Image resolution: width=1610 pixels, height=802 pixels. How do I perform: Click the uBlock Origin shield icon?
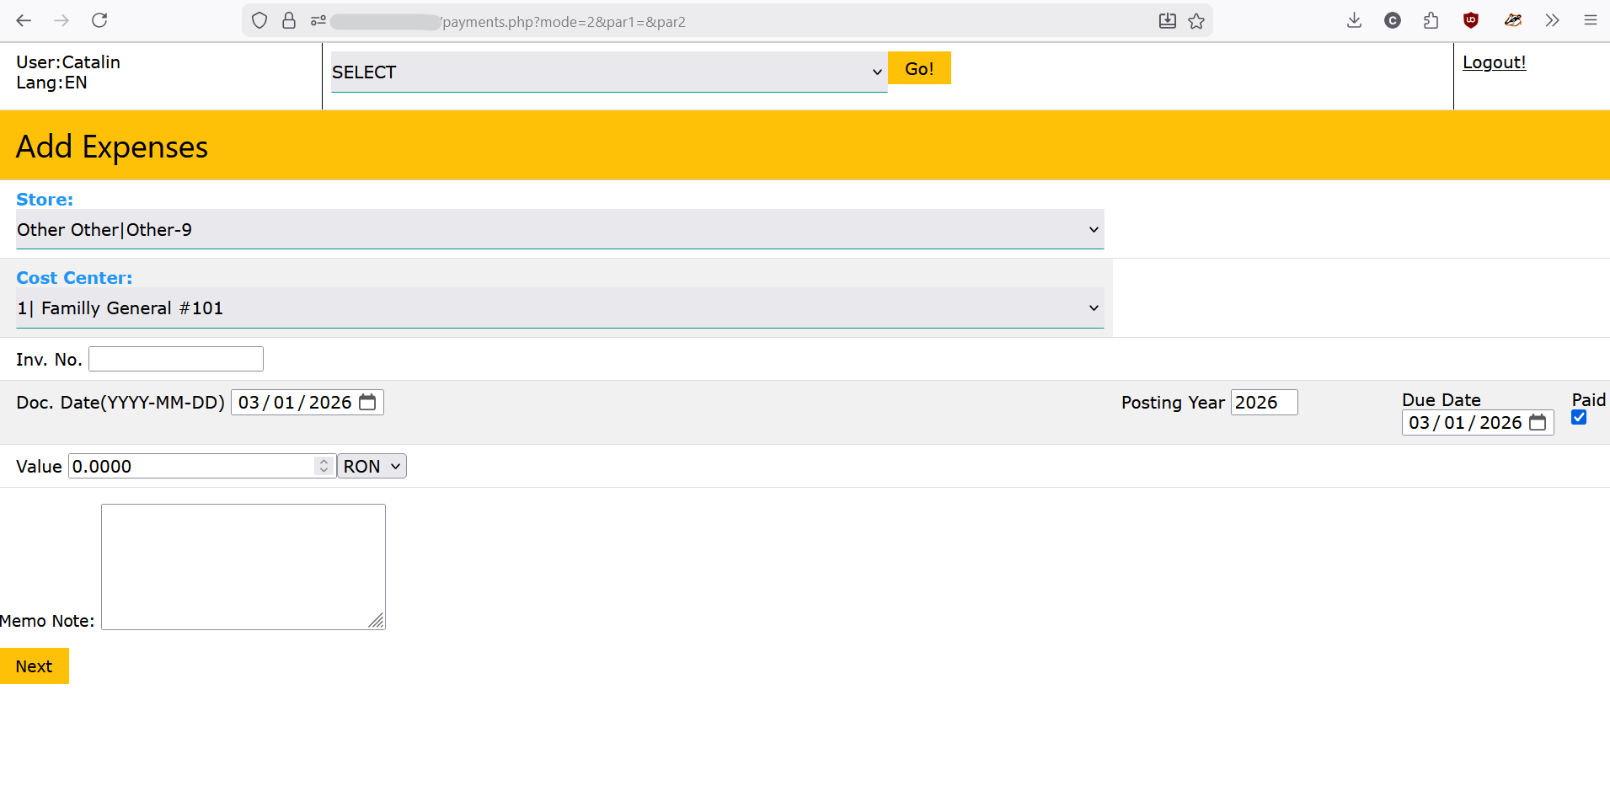1471,20
